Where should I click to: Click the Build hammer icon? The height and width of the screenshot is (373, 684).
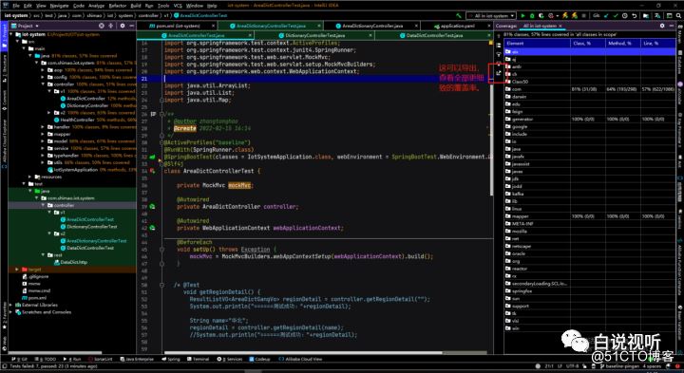(460, 16)
